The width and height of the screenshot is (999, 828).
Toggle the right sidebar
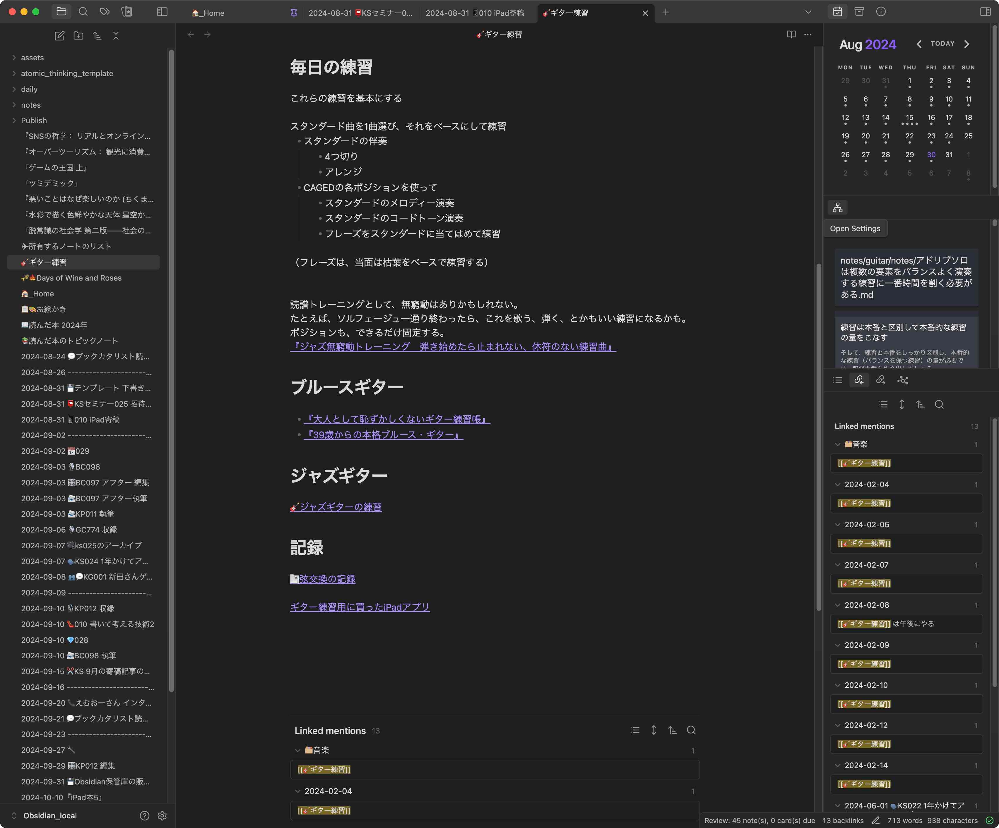click(x=985, y=12)
